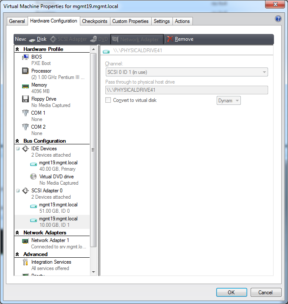Click the hardware list scroll down arrow
This screenshot has height=304, width=288.
point(93,272)
